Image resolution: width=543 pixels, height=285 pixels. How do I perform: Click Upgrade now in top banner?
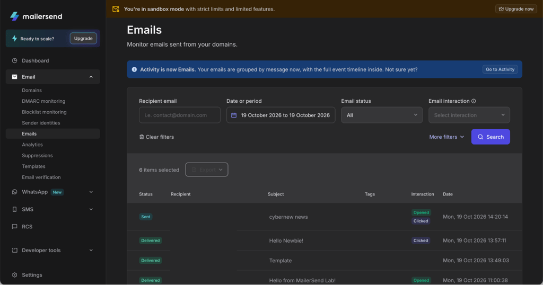tap(516, 9)
